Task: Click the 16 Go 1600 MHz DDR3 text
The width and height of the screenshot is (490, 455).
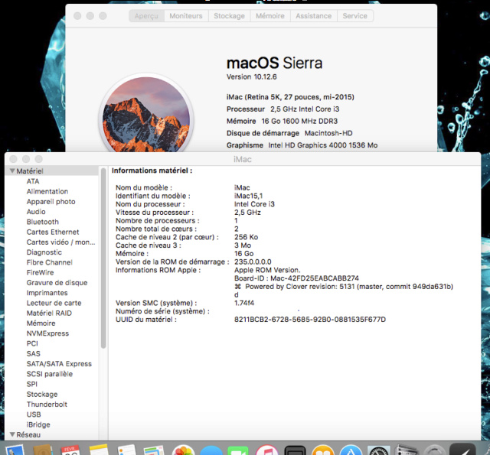Action: (299, 121)
